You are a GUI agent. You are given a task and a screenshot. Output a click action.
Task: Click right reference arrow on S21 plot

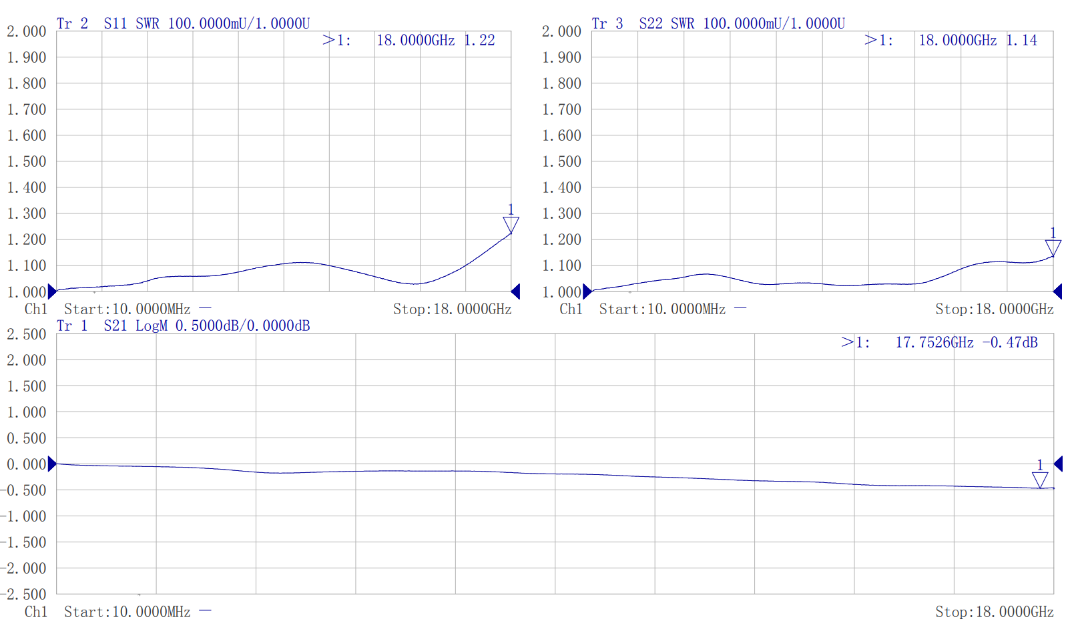click(1058, 464)
